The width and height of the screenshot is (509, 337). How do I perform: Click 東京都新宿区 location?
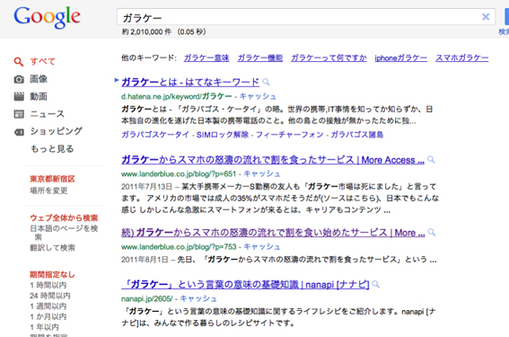[x=52, y=179]
